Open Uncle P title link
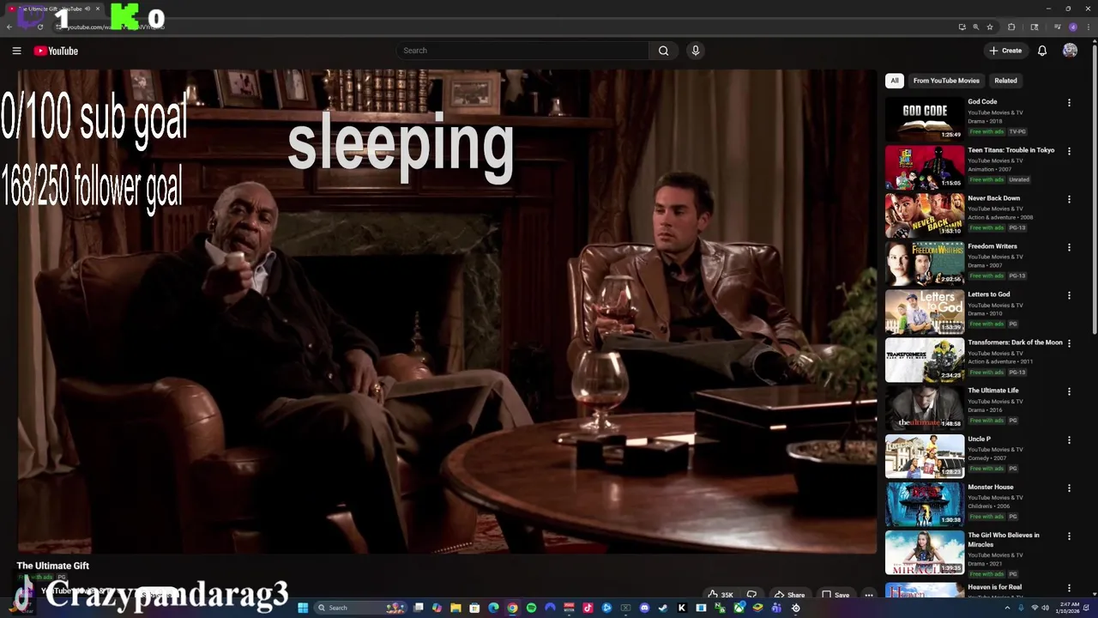This screenshot has height=618, width=1098. point(979,439)
